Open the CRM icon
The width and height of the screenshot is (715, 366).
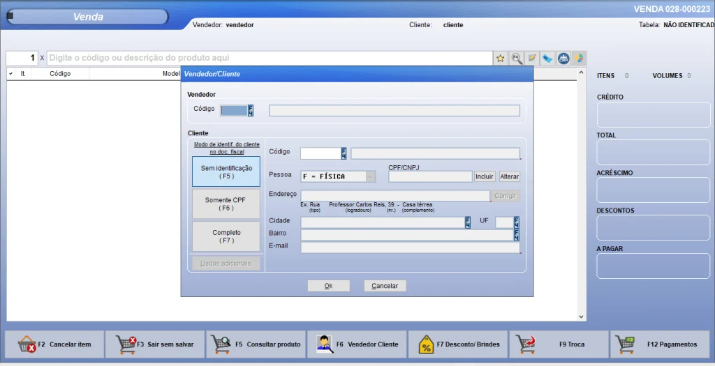tap(563, 59)
